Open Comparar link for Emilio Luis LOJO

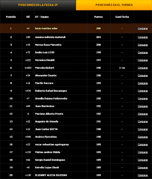point(143,53)
